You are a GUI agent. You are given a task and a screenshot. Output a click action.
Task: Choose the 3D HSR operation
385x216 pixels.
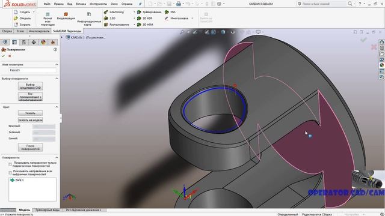pos(145,19)
